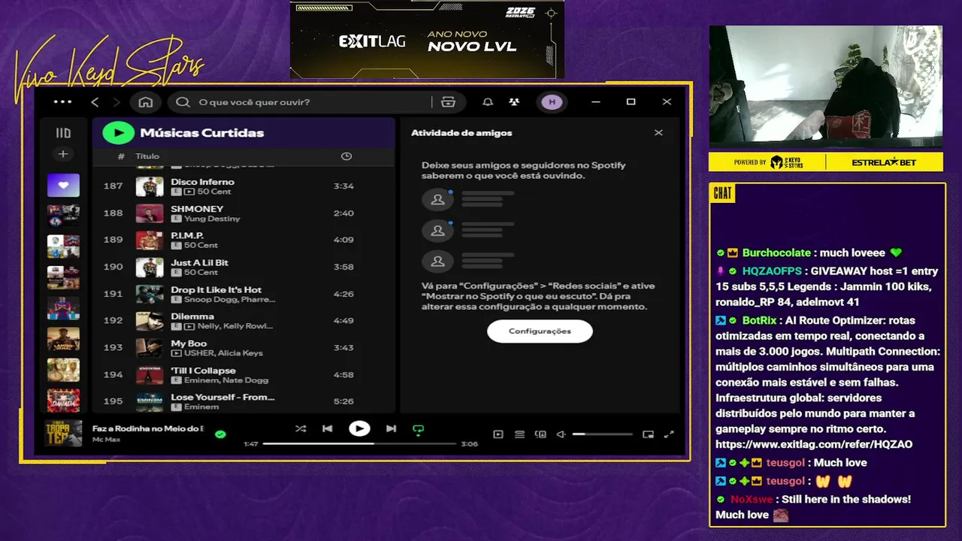Open Liked Songs heart tile in sidebar

[63, 185]
